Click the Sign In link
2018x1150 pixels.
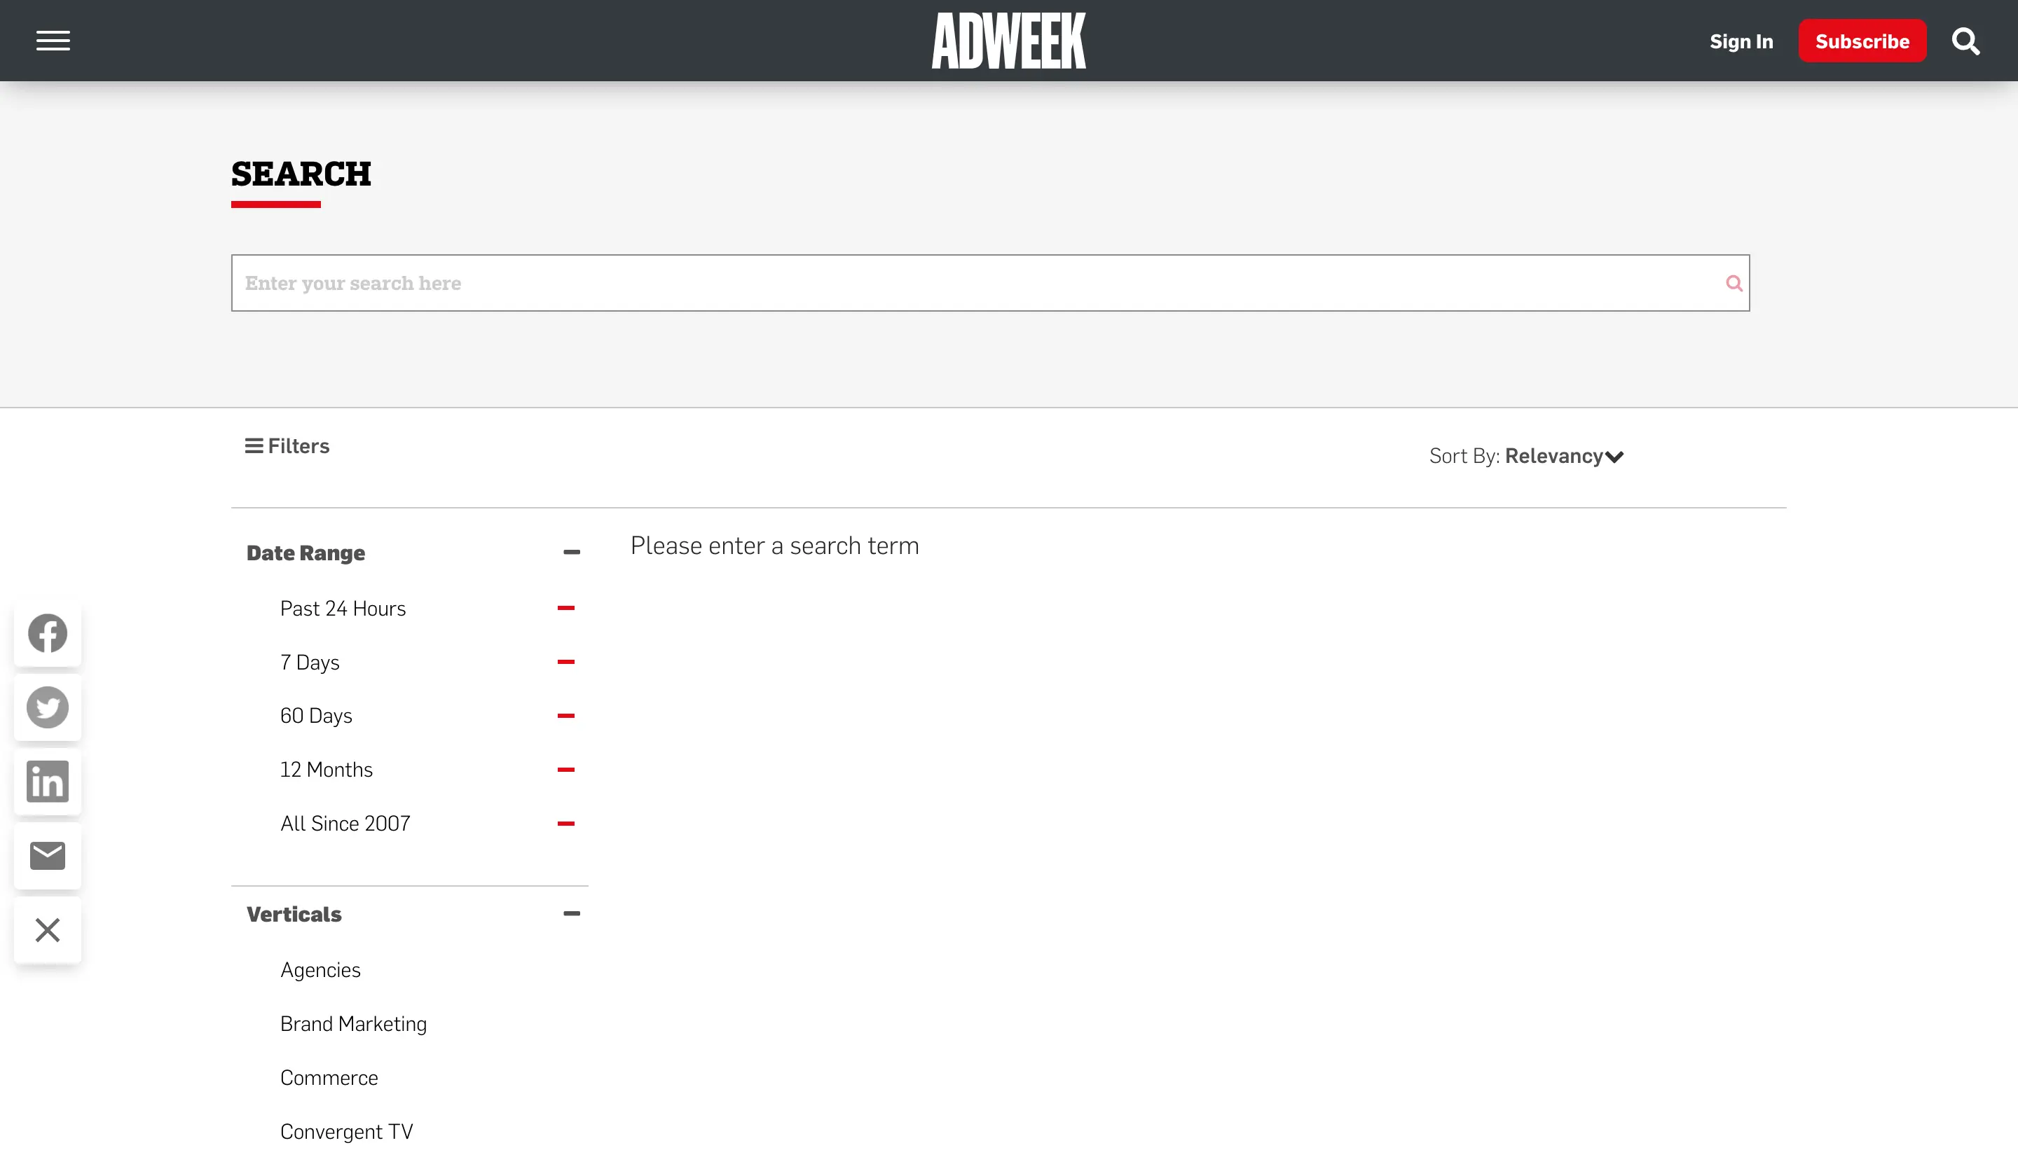[x=1741, y=41]
